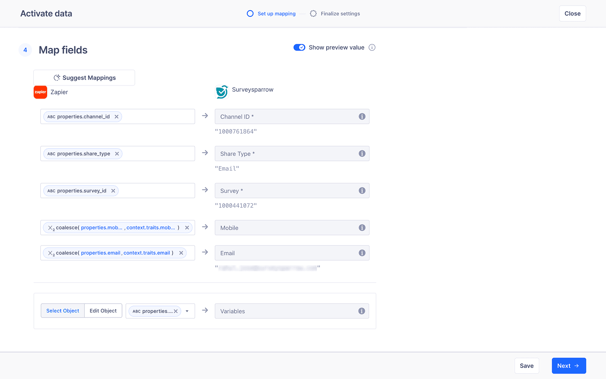Show info for Mobile field

362,228
